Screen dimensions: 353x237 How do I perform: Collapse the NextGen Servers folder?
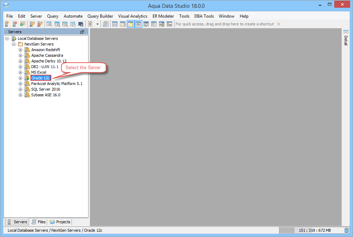(13, 44)
